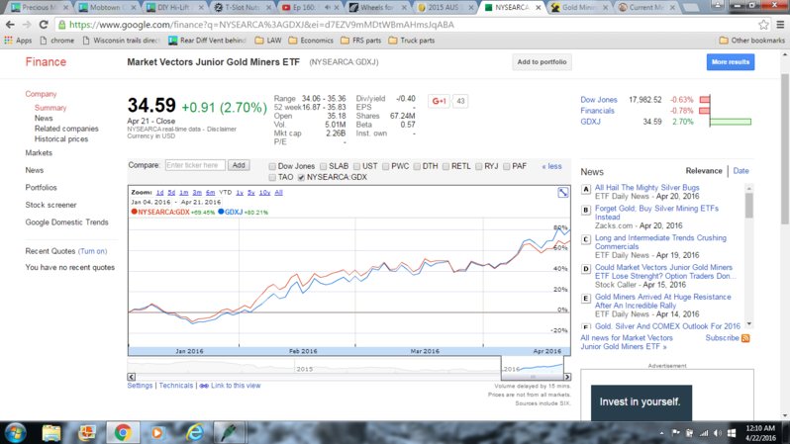Click the Enter ticker here input field

195,165
